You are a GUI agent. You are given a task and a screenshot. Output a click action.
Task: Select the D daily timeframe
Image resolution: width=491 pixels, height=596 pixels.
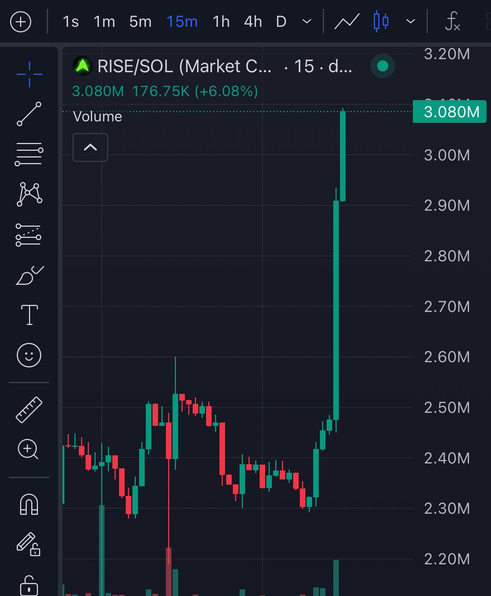281,22
